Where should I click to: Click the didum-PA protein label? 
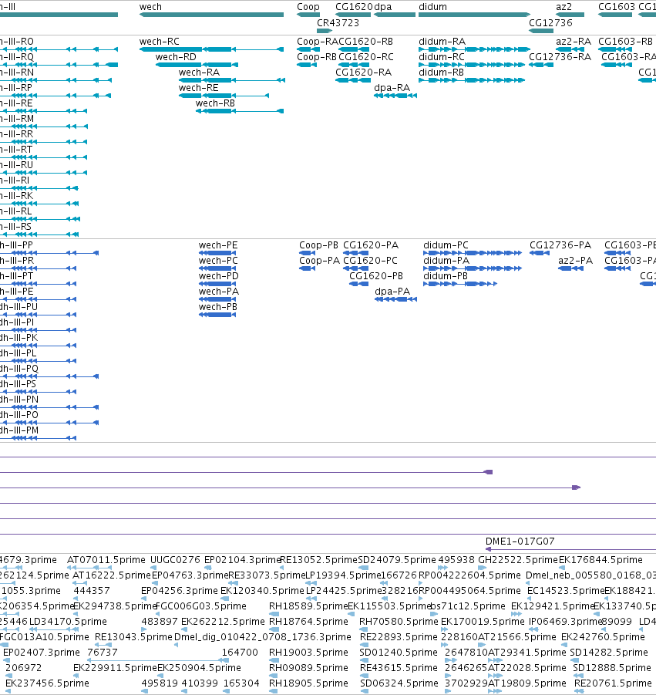point(446,261)
